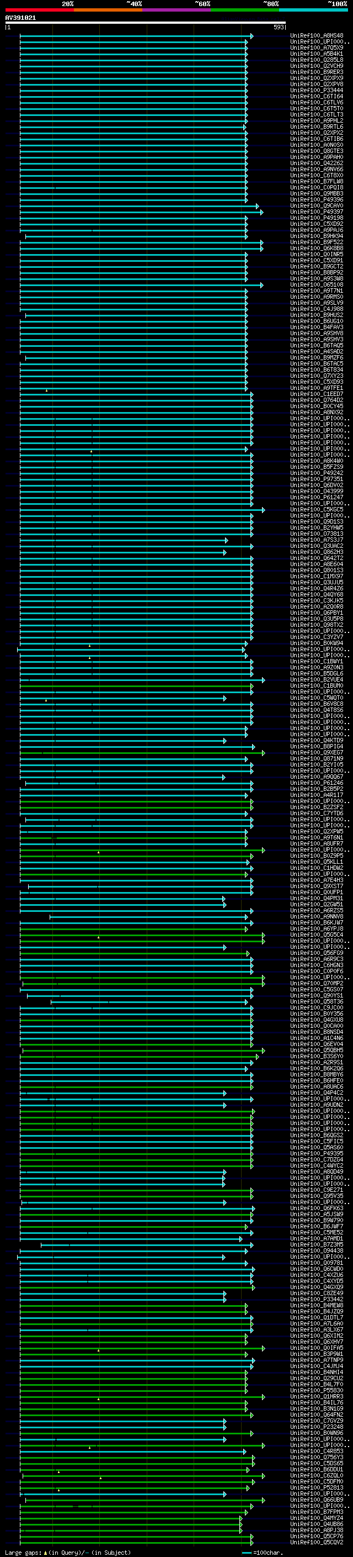Viewport: 353px width, 1557px height.
Task: Click hit label UniRef100_C0PQI8
Action: point(317,187)
